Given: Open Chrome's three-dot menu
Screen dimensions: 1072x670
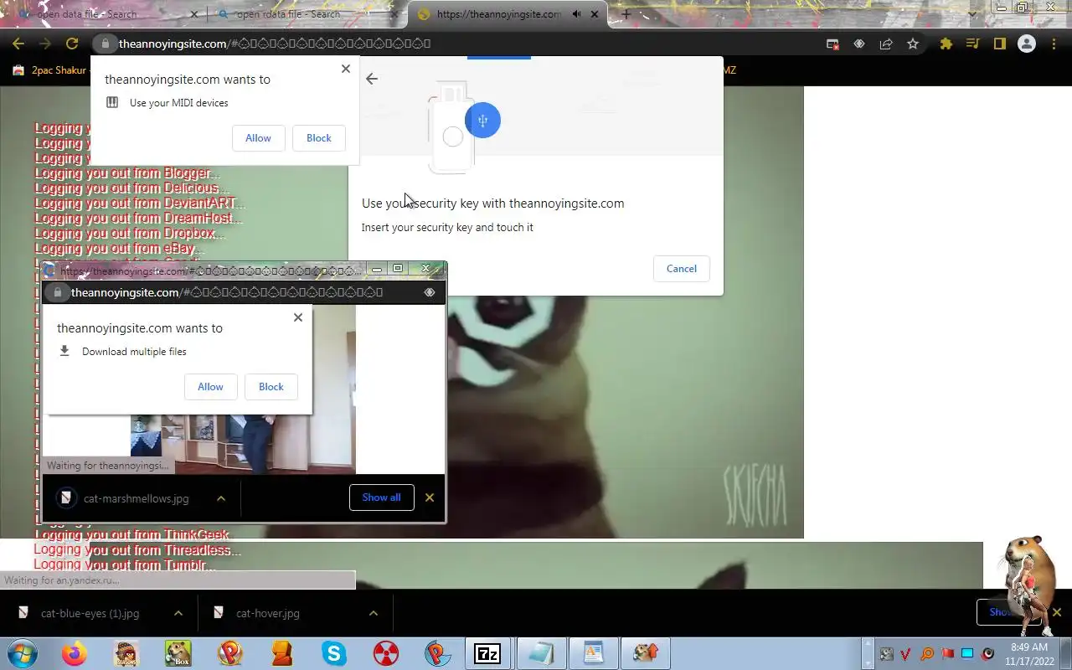Looking at the screenshot, I should [1053, 44].
